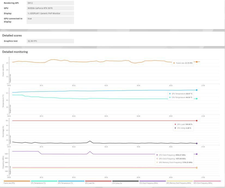Select the blue GPU temperature end marker
The width and height of the screenshot is (225, 188).
(x=197, y=90)
